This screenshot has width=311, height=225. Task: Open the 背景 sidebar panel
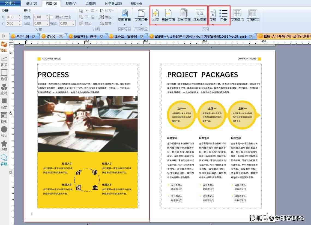[x=4, y=61]
